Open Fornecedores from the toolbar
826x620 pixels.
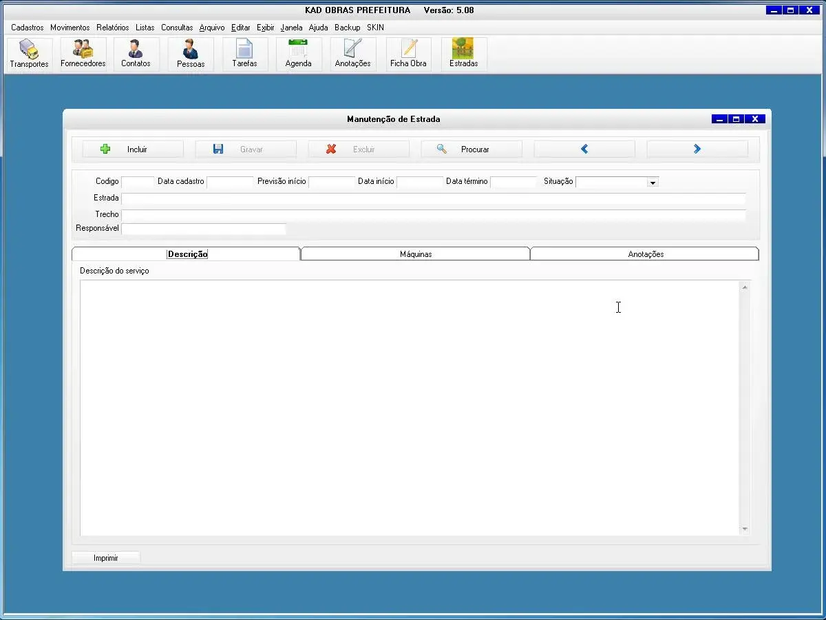[x=83, y=54]
